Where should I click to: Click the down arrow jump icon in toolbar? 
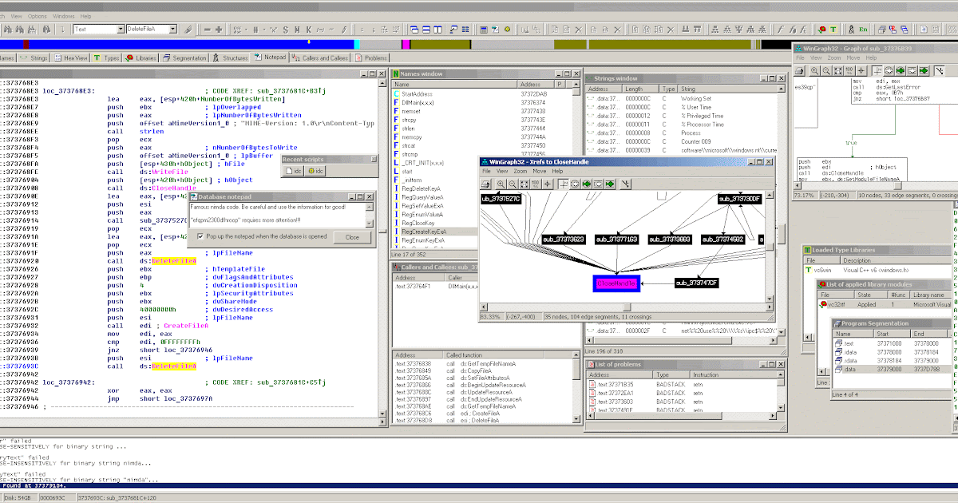tap(62, 30)
